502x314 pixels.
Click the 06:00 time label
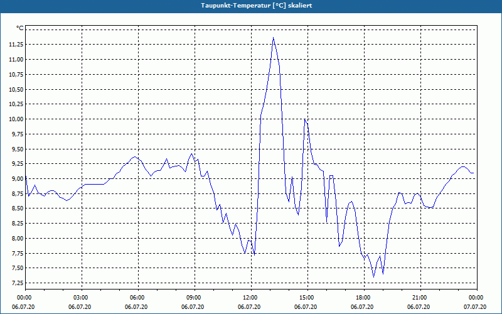138,298
